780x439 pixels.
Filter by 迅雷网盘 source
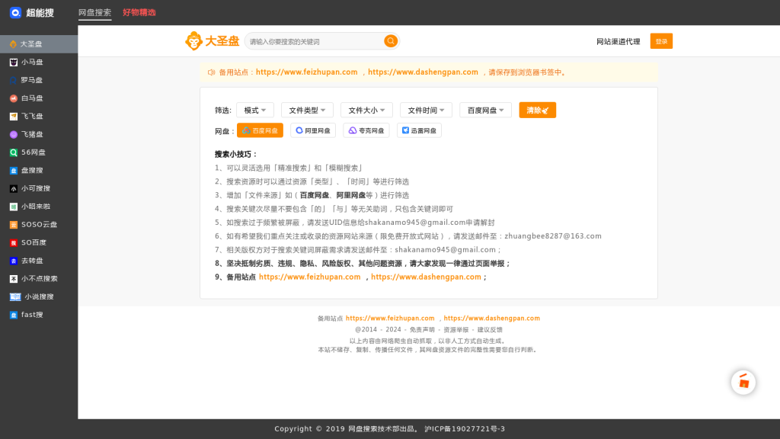tap(419, 130)
